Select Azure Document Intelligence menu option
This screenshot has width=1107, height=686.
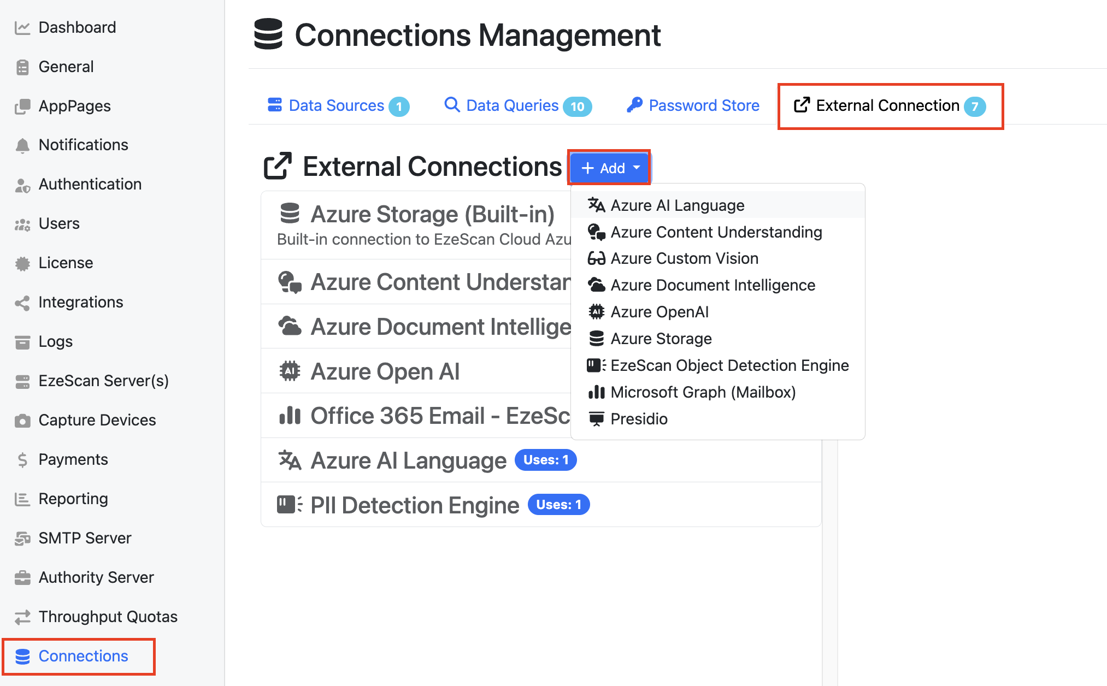tap(717, 285)
